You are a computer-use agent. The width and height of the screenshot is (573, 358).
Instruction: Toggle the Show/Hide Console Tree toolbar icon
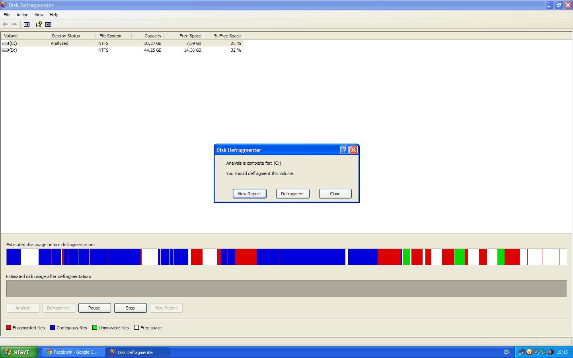[27, 24]
